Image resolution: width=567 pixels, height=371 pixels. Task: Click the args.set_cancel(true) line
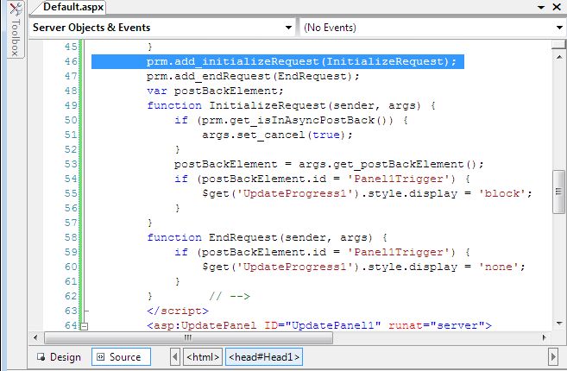[x=277, y=135]
